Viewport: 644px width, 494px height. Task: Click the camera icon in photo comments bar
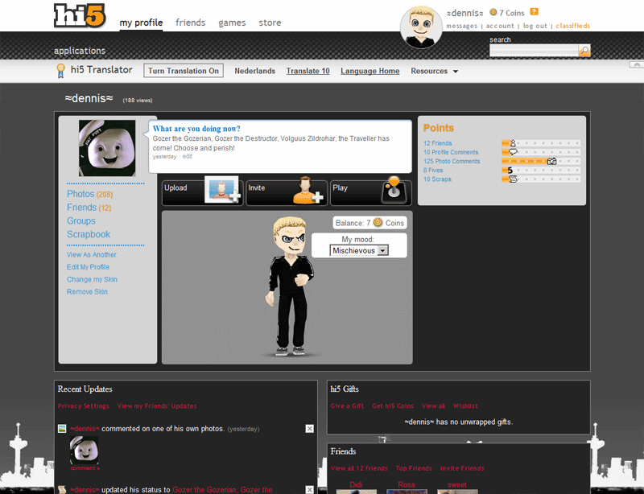coord(552,161)
